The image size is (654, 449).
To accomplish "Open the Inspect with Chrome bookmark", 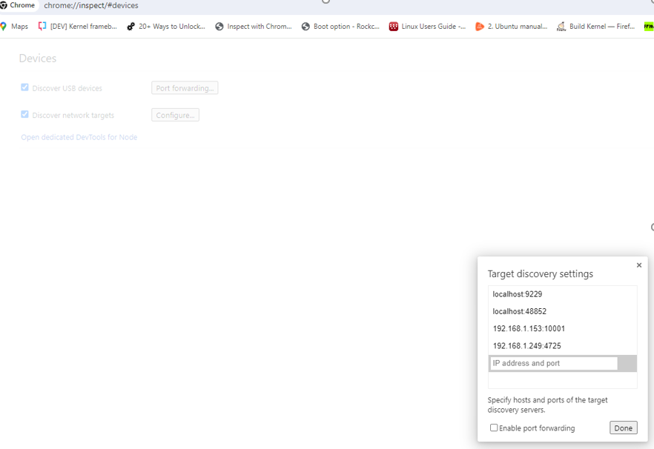I will pos(254,27).
